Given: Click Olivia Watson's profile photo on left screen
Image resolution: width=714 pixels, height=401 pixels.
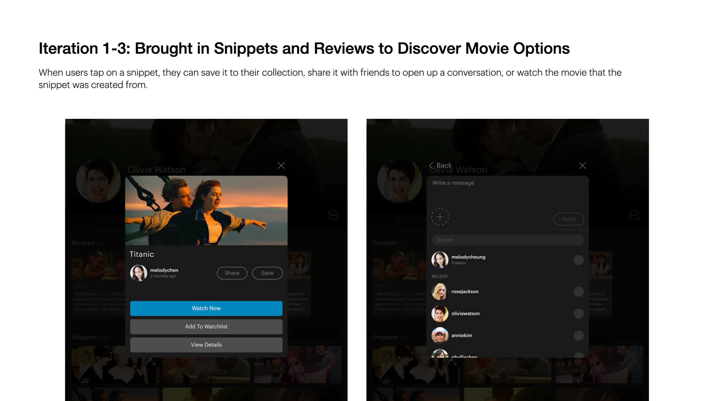Looking at the screenshot, I should (98, 180).
